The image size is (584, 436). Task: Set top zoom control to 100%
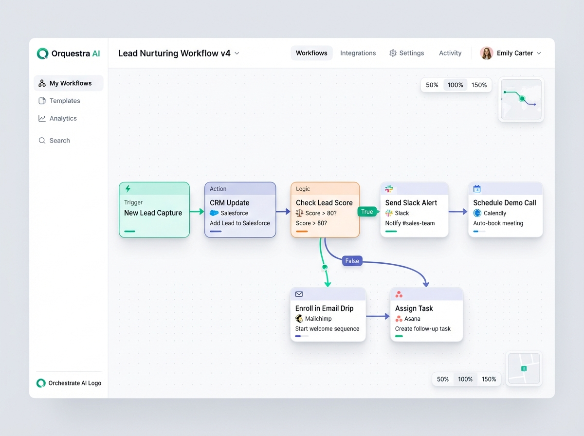(x=456, y=85)
